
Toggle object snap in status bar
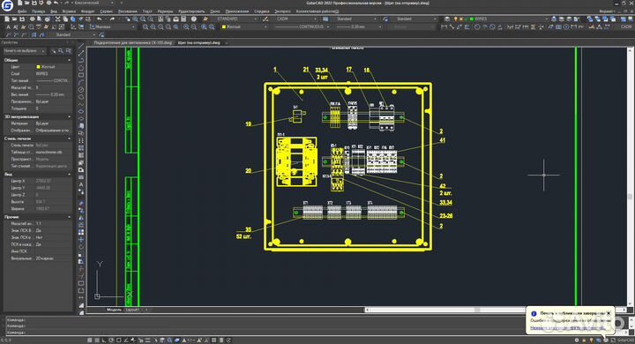pyautogui.click(x=119, y=340)
